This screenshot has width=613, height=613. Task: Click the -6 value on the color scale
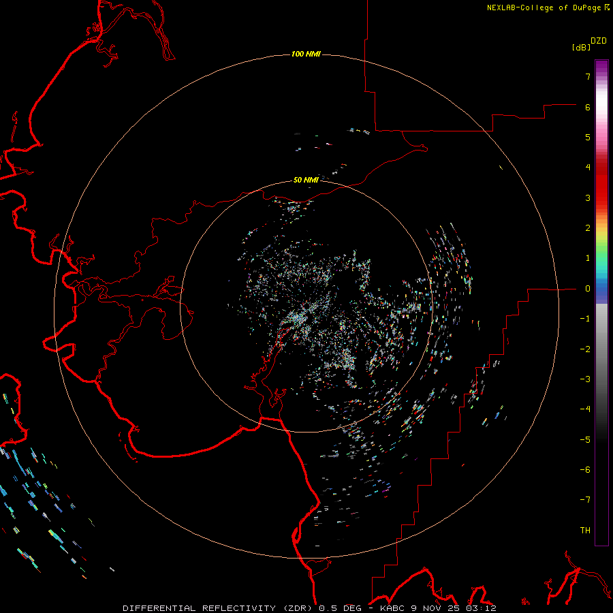coord(585,470)
